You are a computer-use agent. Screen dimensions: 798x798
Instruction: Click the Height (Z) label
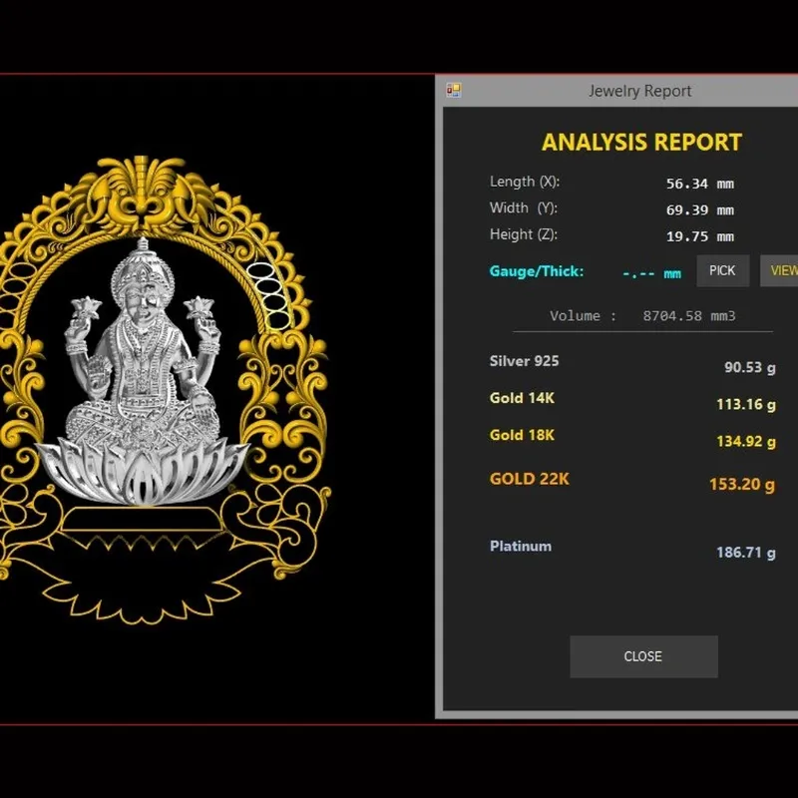523,234
